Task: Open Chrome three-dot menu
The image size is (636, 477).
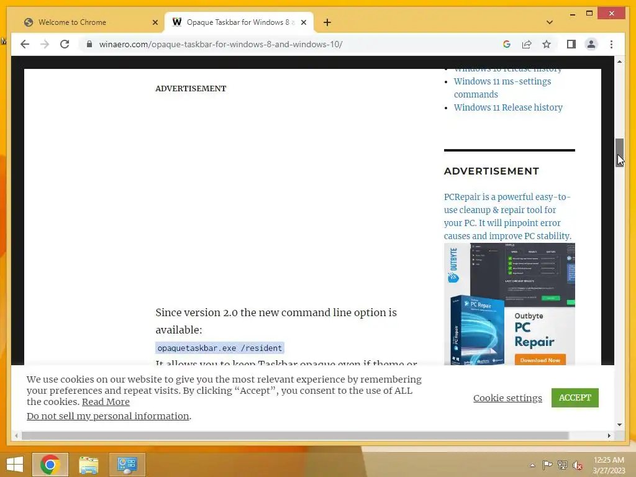Action: [x=611, y=44]
